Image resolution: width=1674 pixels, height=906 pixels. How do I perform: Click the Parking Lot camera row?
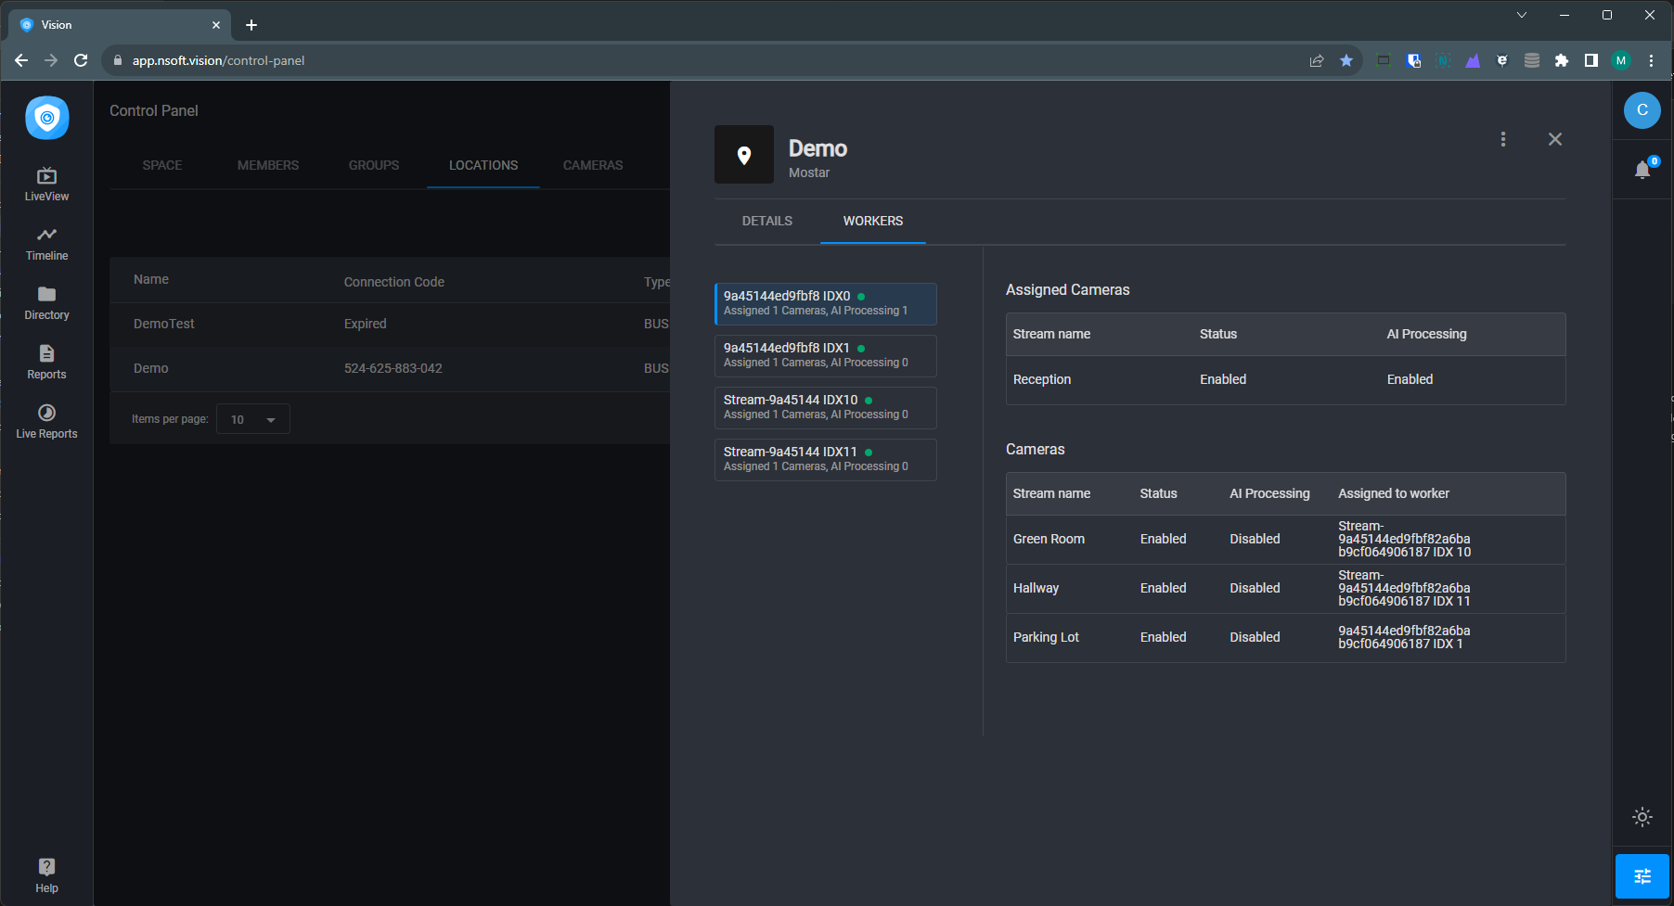1286,637
